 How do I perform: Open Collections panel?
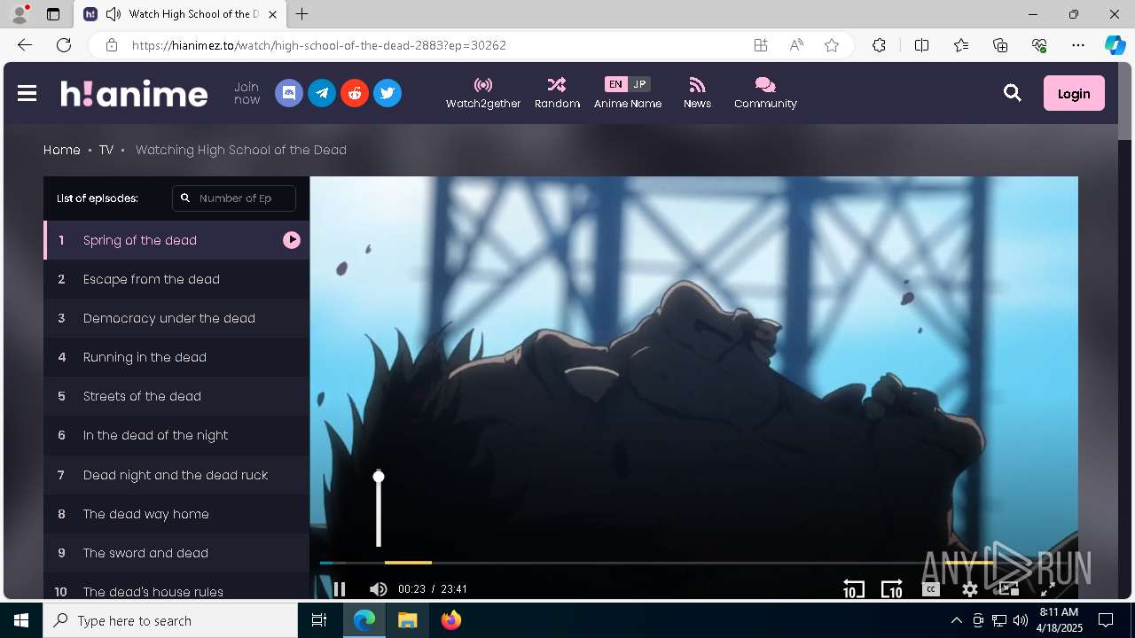click(x=1000, y=45)
